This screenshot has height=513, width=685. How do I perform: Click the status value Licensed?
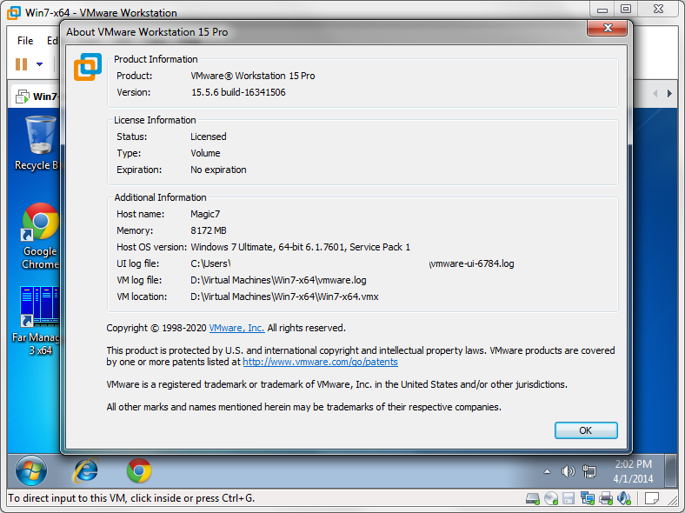point(209,137)
